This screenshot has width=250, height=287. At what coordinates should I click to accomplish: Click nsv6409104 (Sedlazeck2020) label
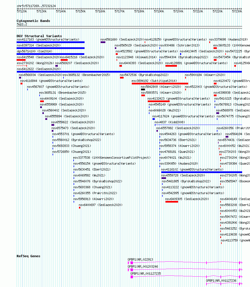click(62, 98)
